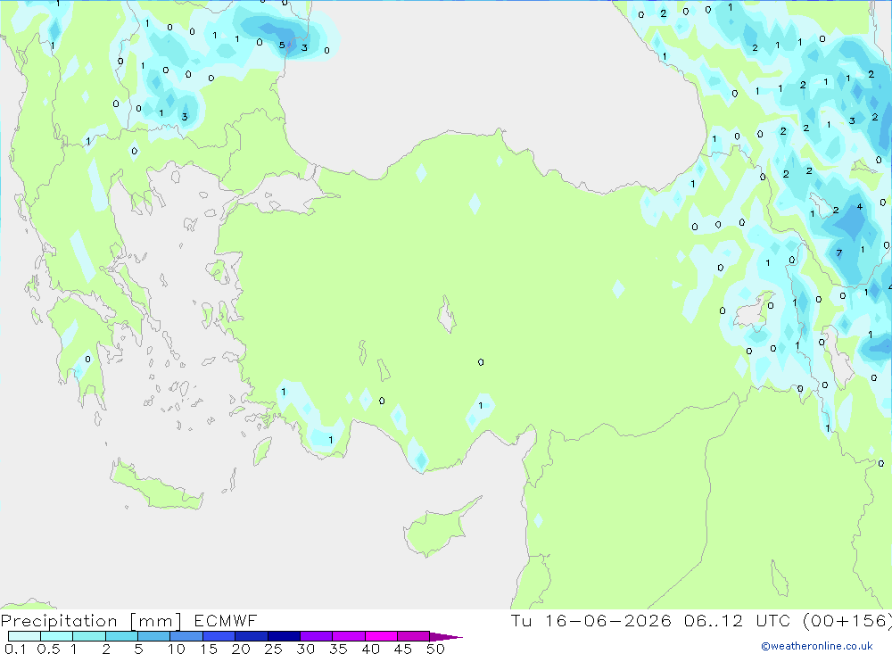Viewport: 892px width, 654px height.
Task: Click the '(00+156)' forecast offset text
Action: [847, 621]
